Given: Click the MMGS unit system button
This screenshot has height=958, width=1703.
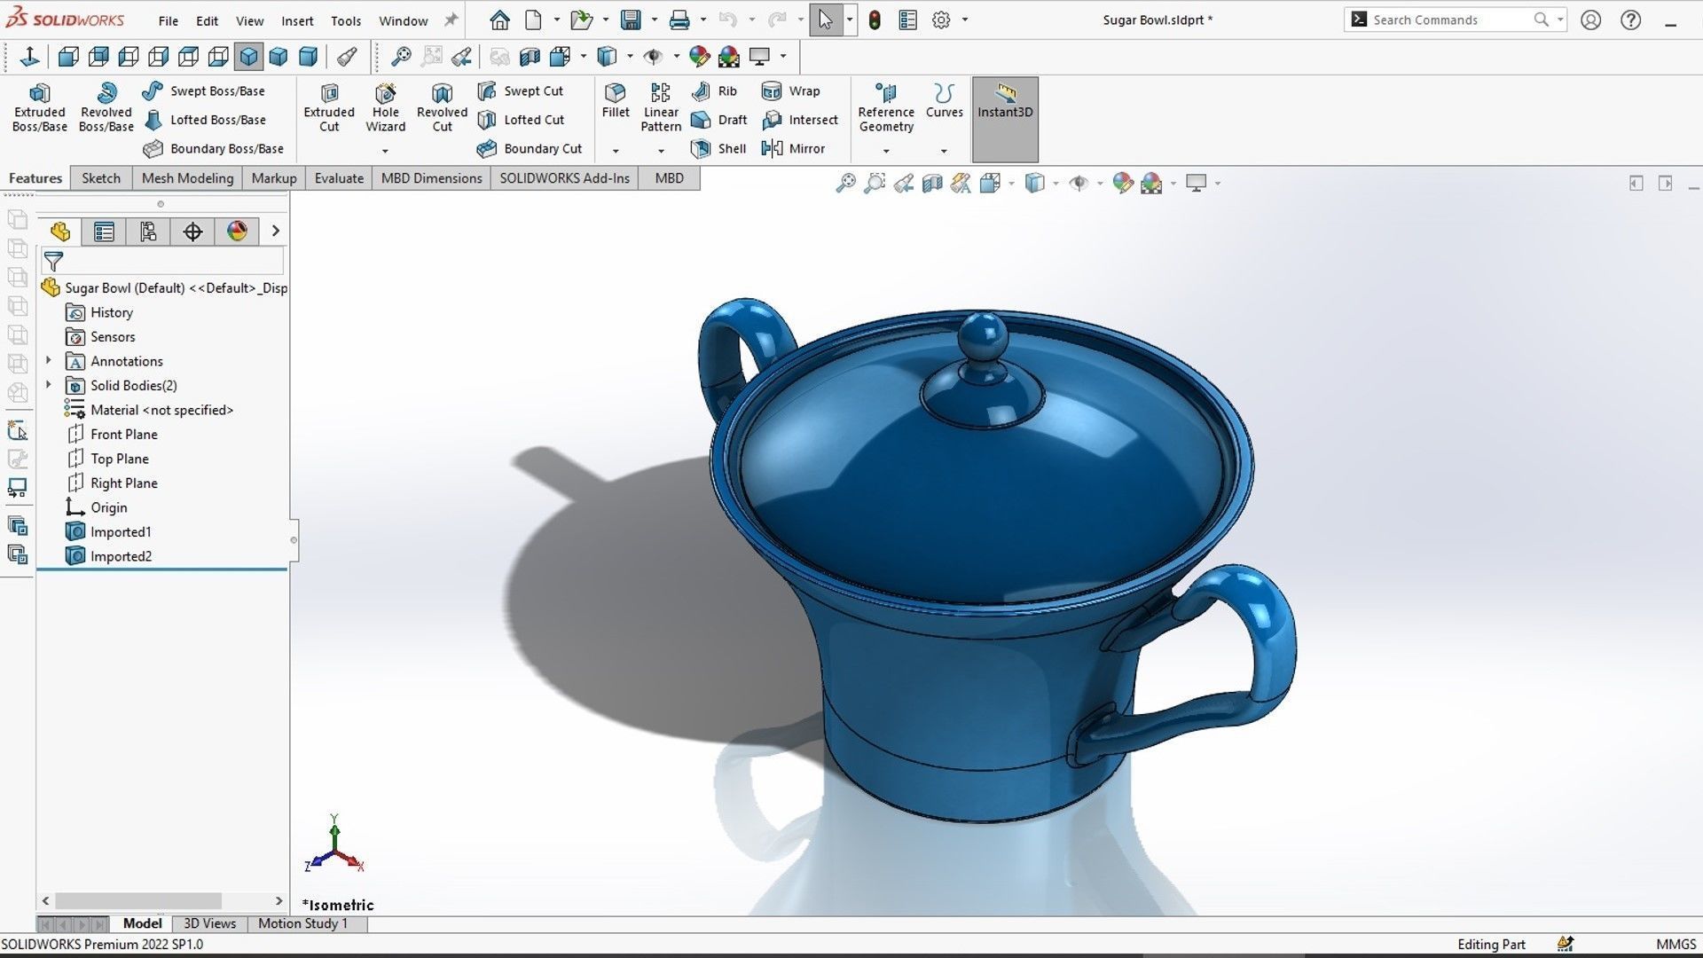Looking at the screenshot, I should tap(1676, 944).
